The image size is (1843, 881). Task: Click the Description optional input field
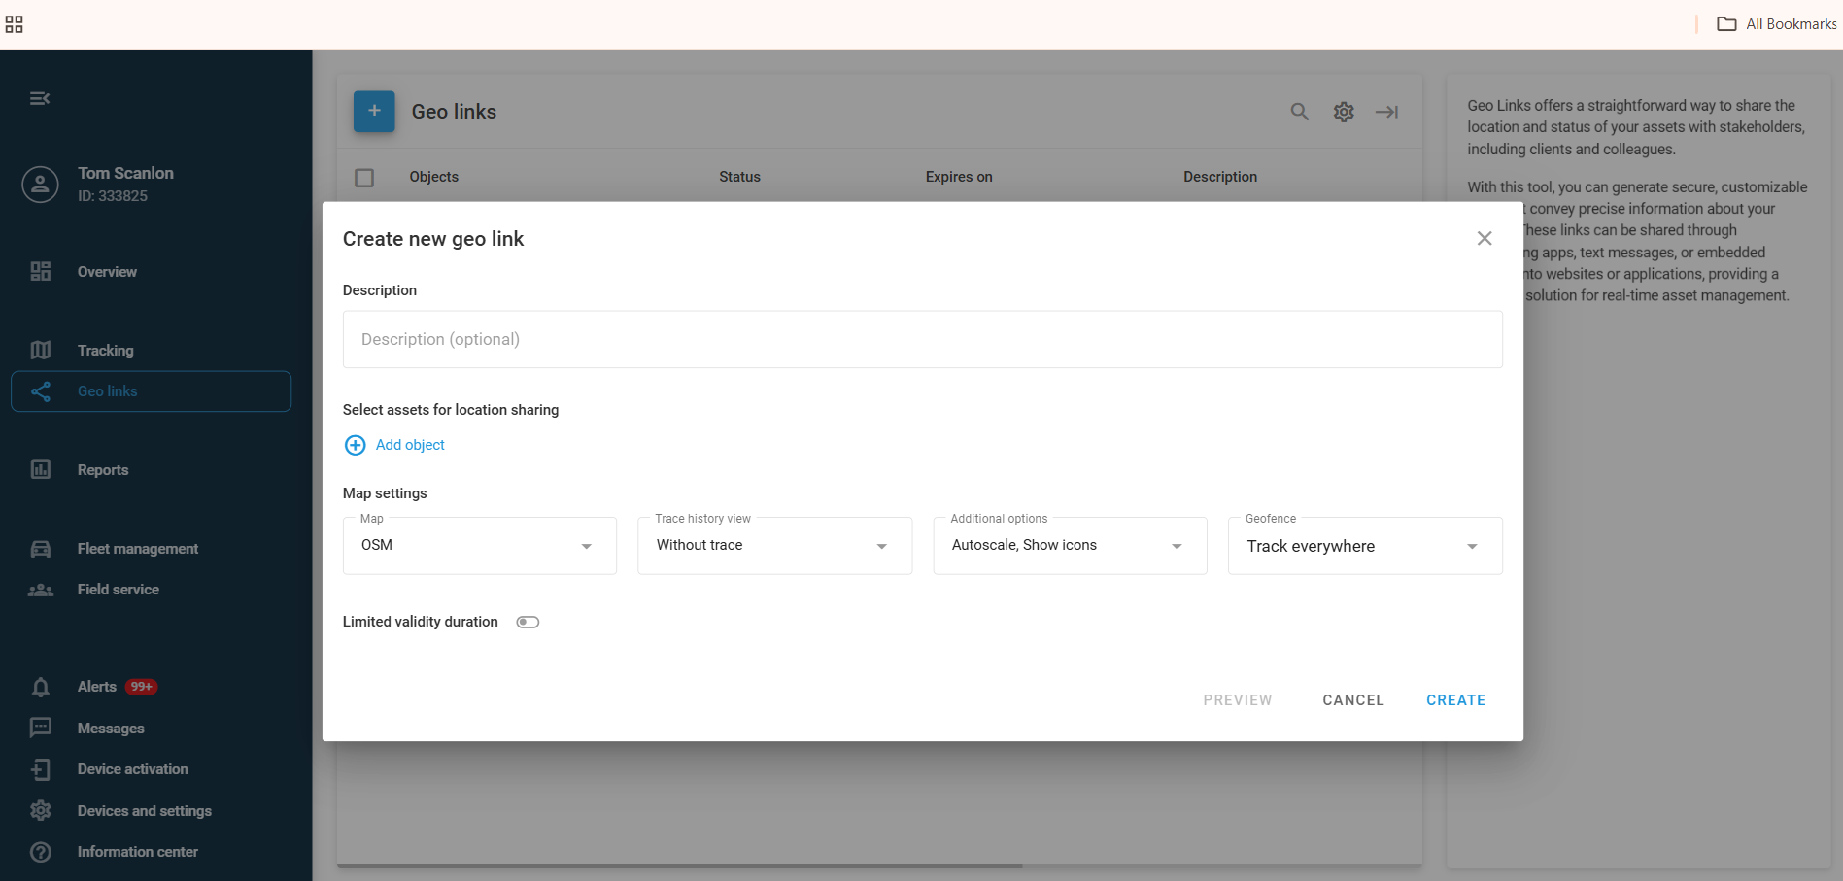tap(921, 339)
